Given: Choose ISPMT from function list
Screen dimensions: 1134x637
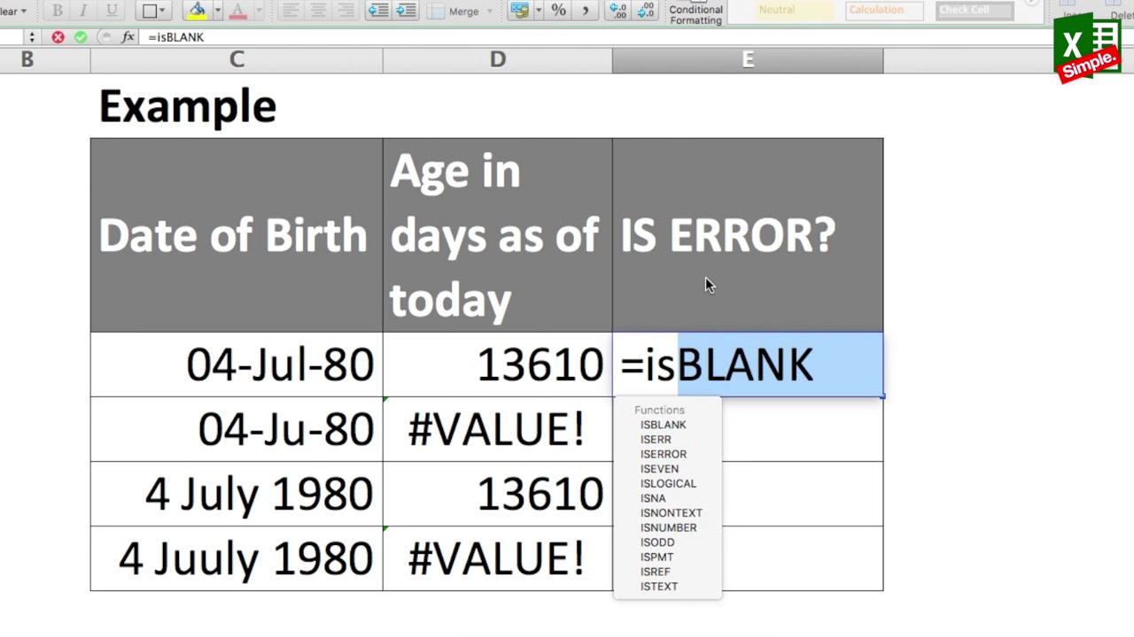Looking at the screenshot, I should click(x=656, y=557).
